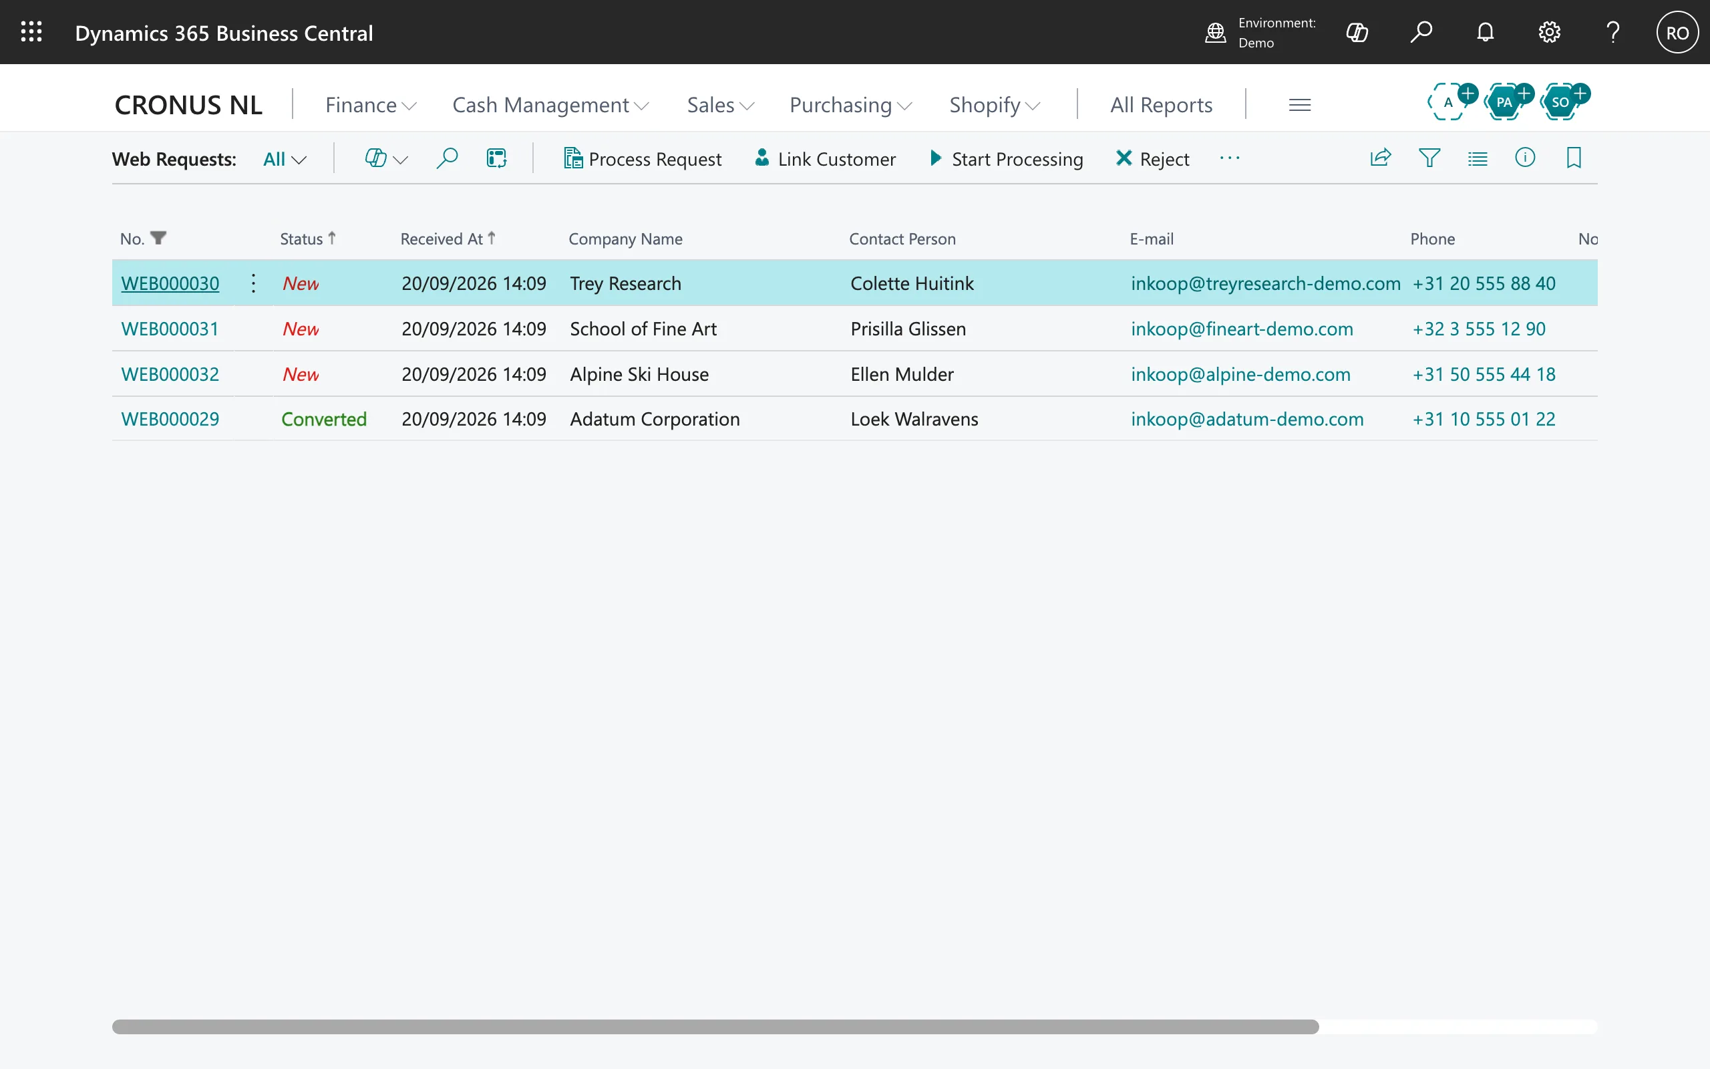Email inkoop@alpine-demo.com

pyautogui.click(x=1240, y=374)
